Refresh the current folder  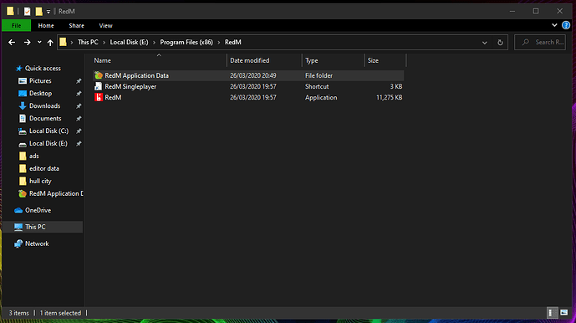click(x=500, y=43)
